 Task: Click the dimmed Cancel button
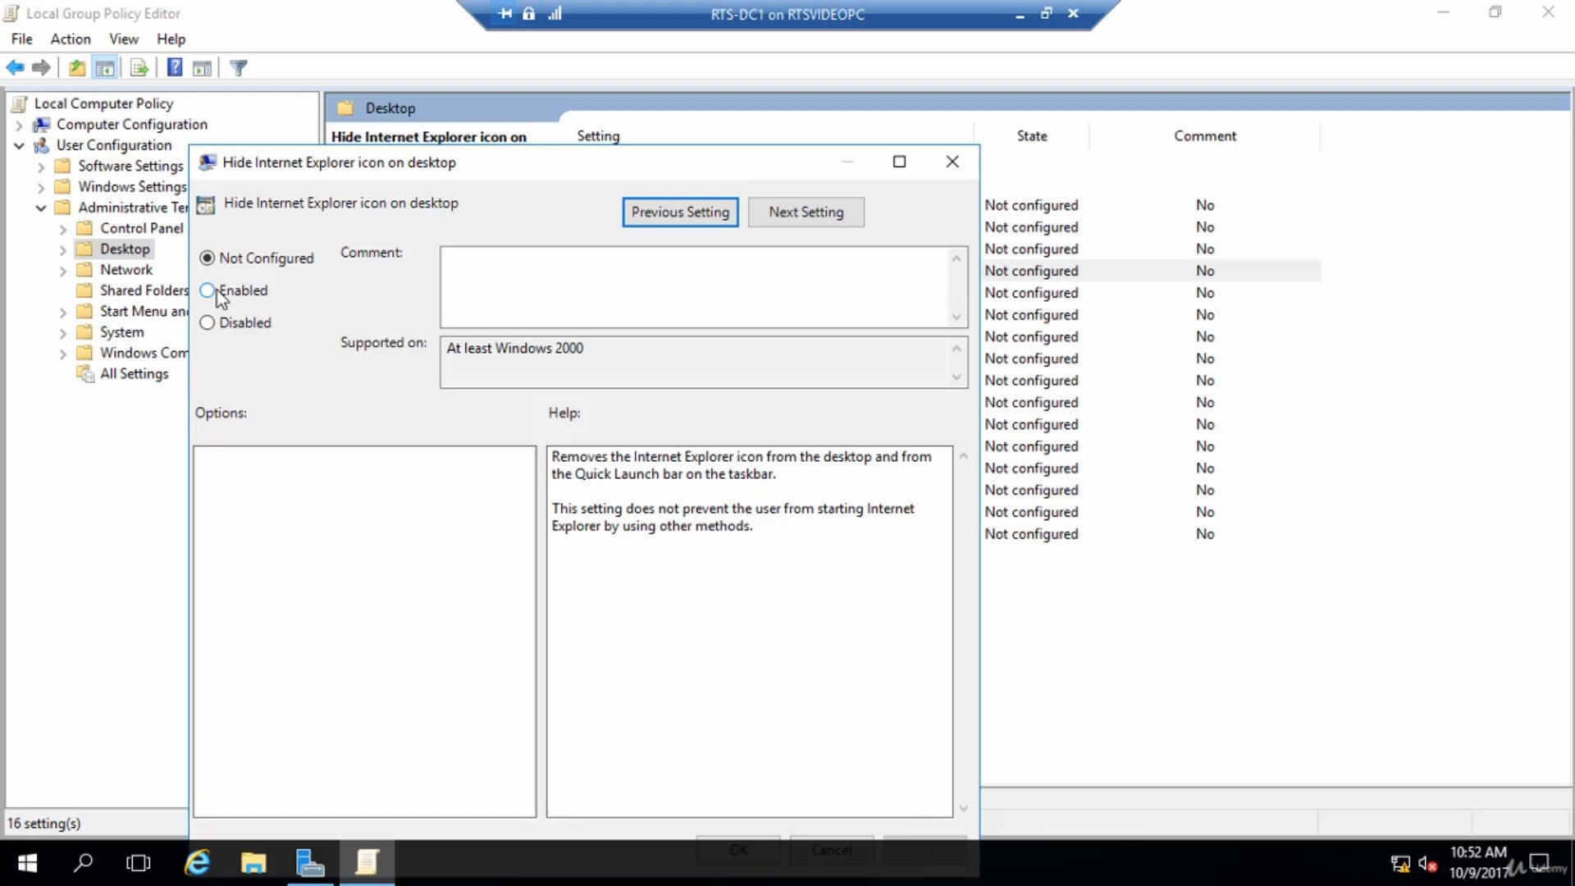[x=831, y=850]
